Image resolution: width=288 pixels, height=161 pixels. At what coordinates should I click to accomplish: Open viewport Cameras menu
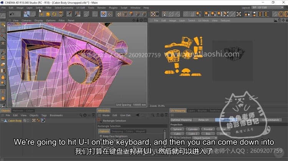pyautogui.click(x=26, y=21)
